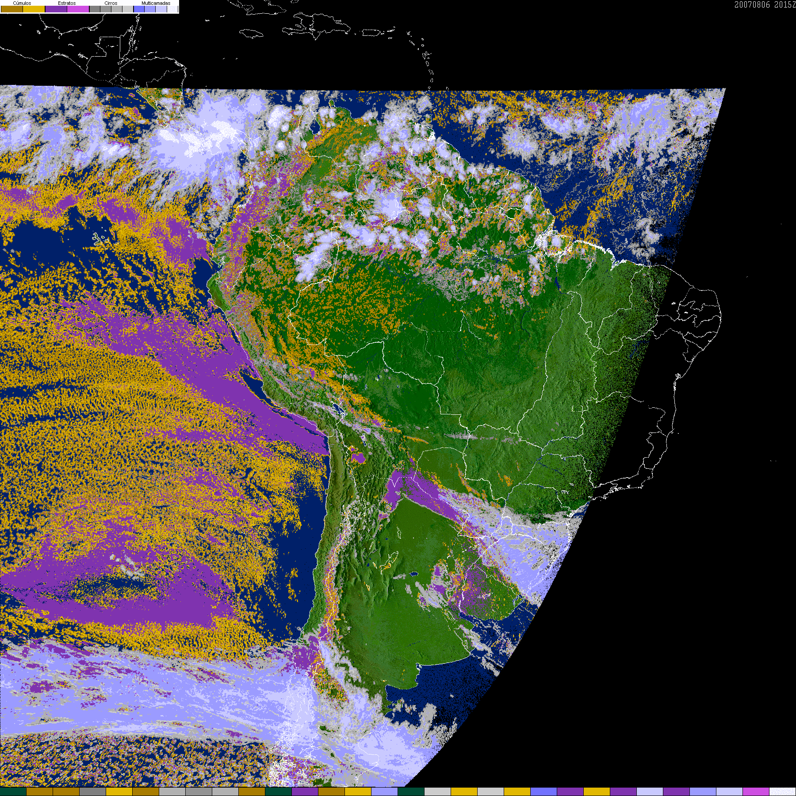Choose the lightest gray Cirros swatch

click(128, 9)
